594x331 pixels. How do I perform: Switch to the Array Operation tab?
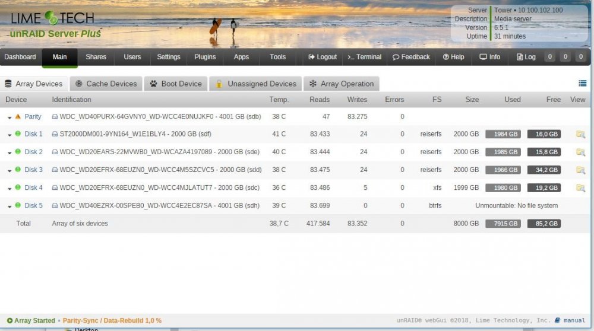point(342,84)
